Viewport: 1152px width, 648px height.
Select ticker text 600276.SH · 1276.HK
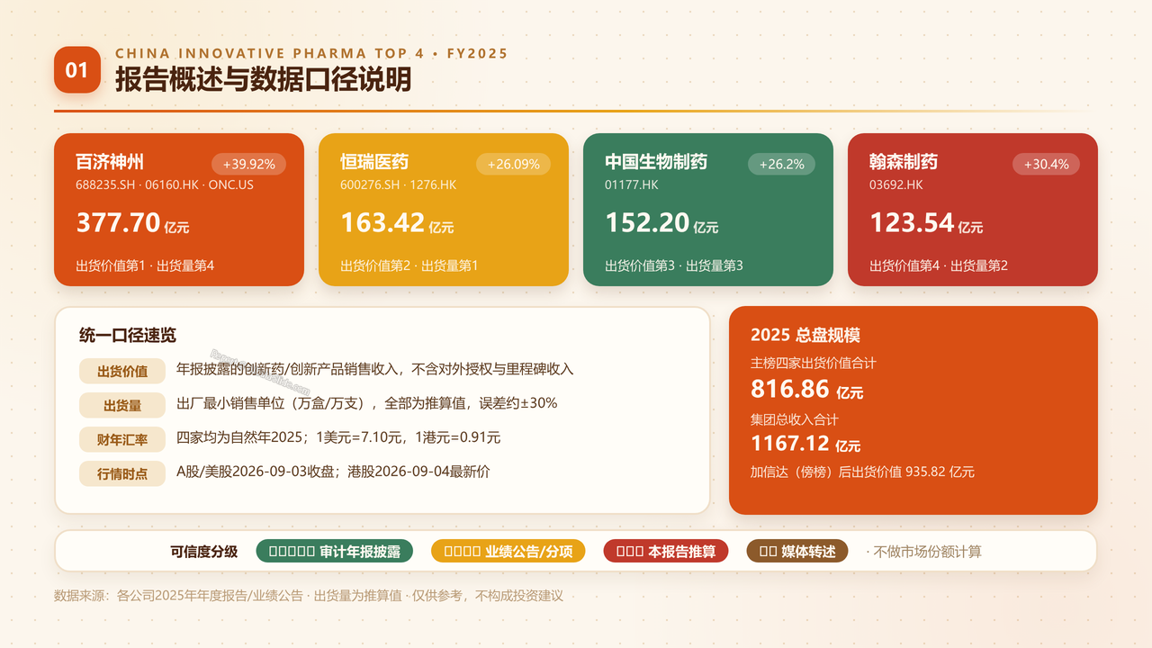(x=399, y=184)
